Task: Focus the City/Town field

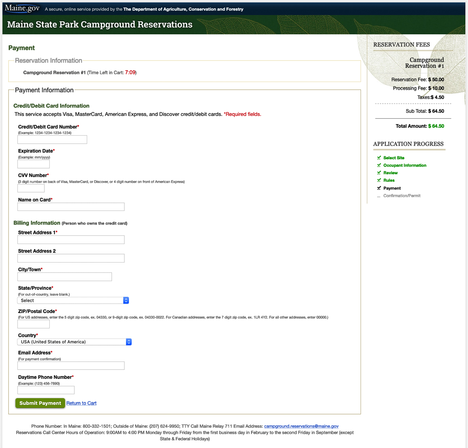Action: tap(65, 277)
